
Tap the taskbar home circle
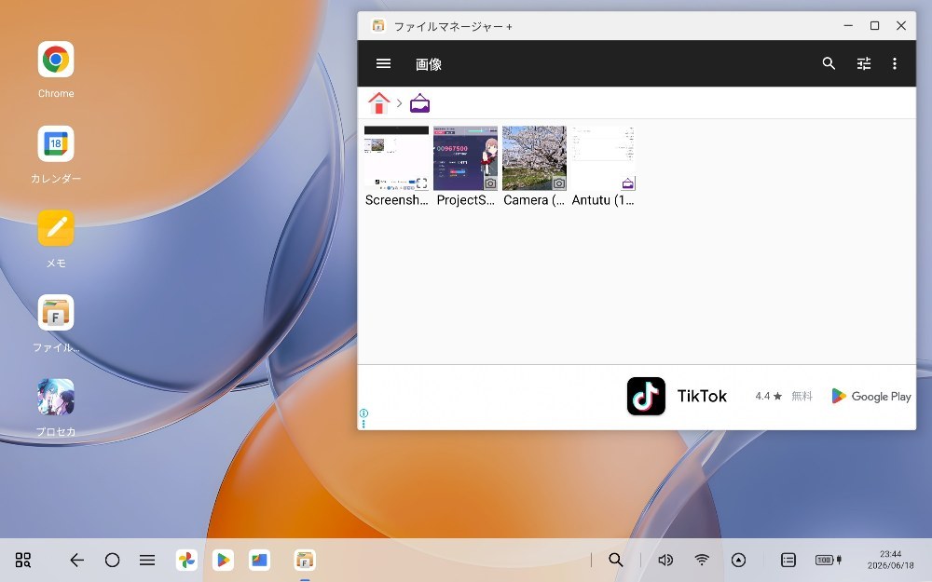click(112, 560)
